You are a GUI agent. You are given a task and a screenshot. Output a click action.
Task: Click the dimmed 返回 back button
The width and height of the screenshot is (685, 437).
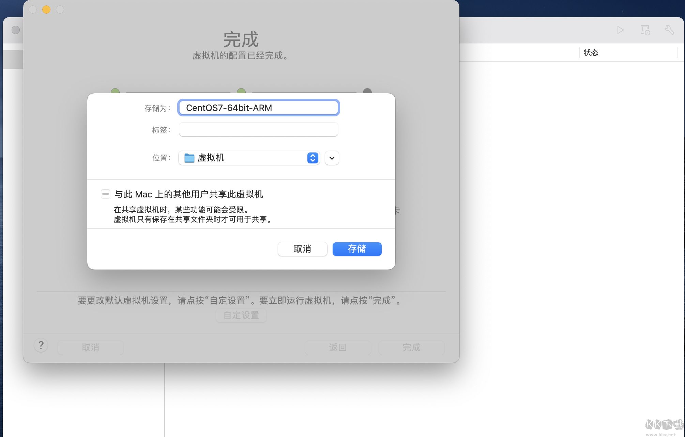click(x=338, y=347)
